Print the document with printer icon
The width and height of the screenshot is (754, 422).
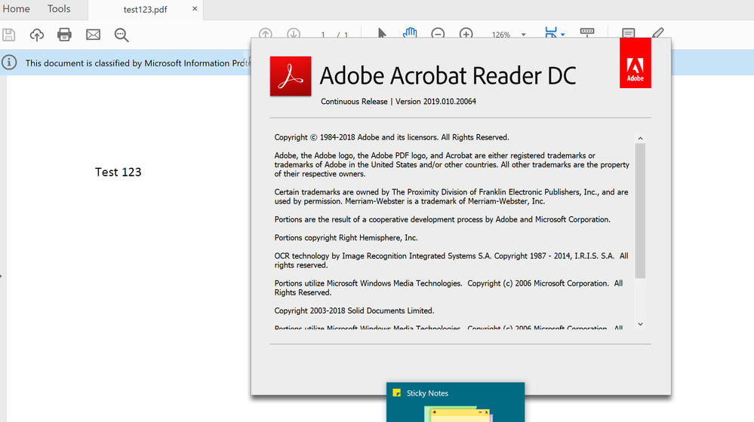coord(64,35)
